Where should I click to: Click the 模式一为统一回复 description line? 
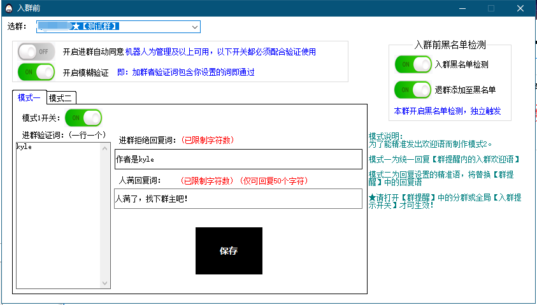[444, 159]
